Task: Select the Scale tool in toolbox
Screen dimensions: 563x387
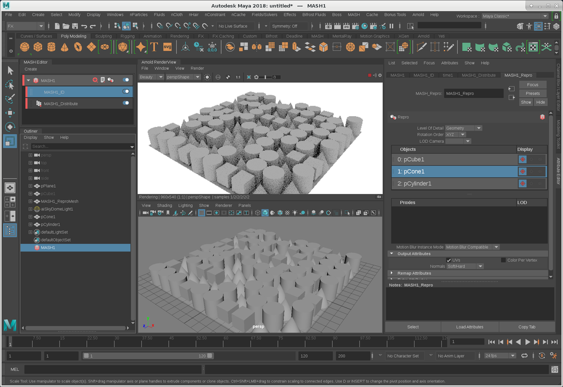Action: [x=10, y=140]
